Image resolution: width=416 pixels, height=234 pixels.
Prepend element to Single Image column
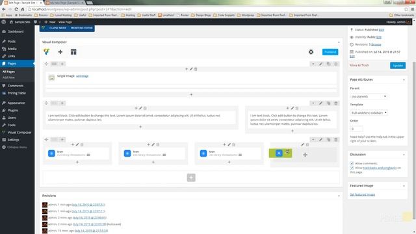(187, 69)
